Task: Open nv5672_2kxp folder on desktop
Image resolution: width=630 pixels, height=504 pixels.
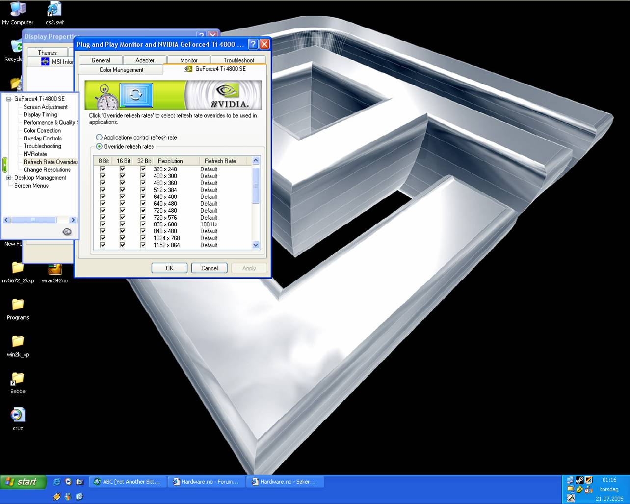Action: [18, 272]
